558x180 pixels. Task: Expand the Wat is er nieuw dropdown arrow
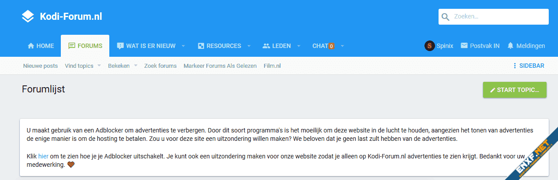(x=183, y=46)
